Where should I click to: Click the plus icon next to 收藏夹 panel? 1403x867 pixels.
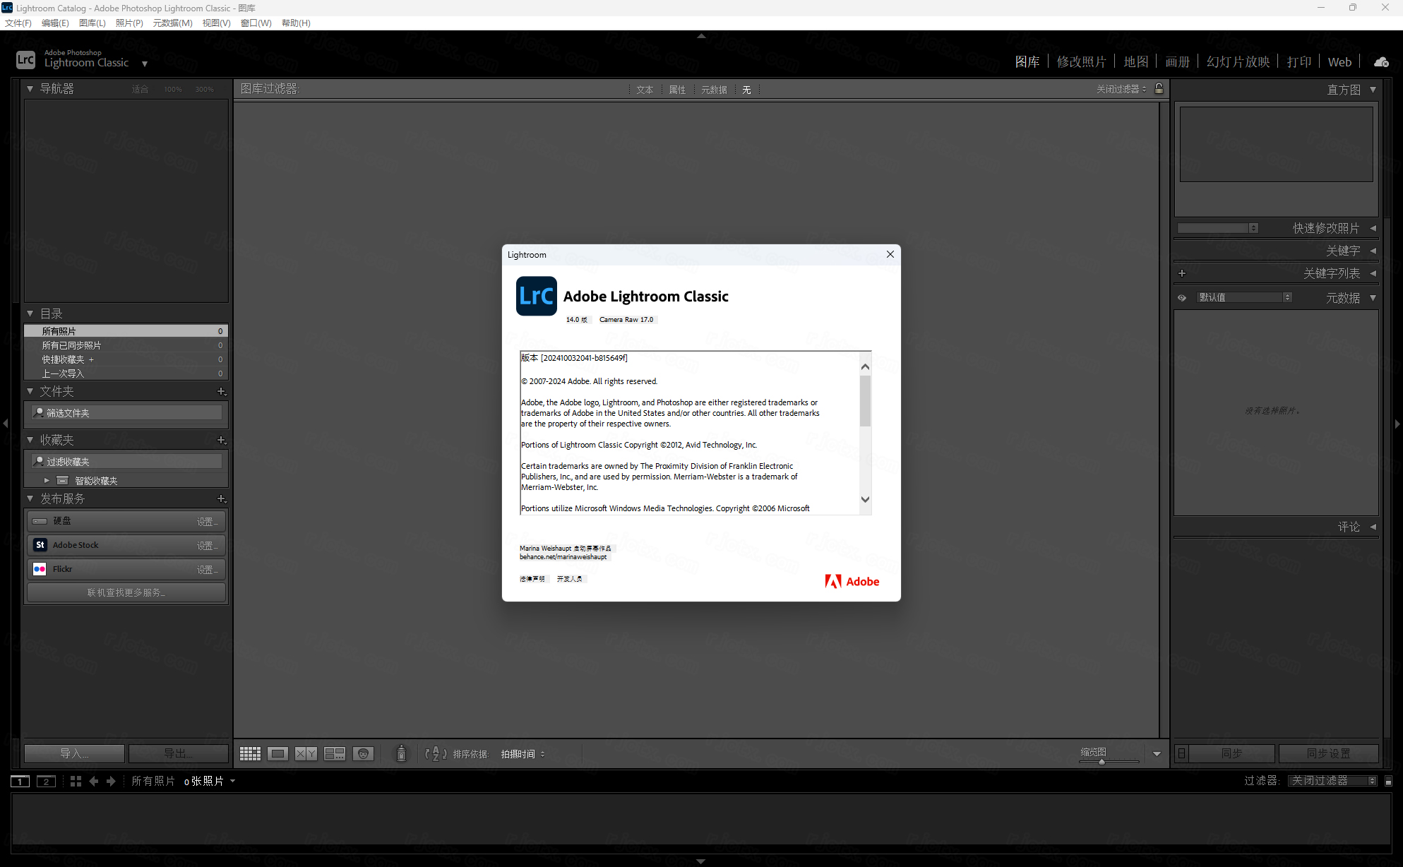pos(221,440)
